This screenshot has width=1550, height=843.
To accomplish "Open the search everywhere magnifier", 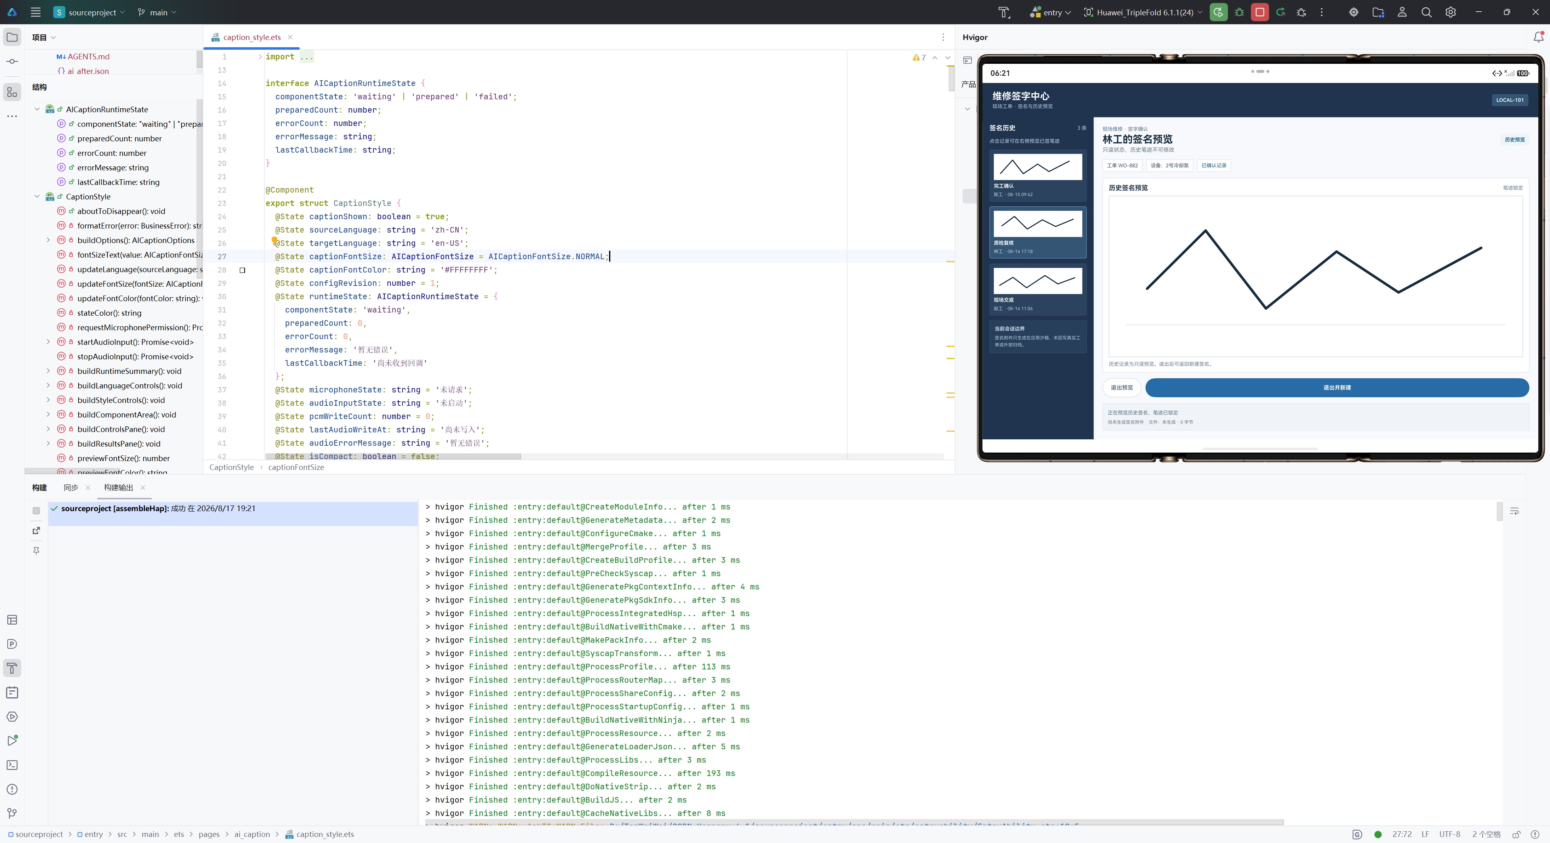I will point(1426,12).
